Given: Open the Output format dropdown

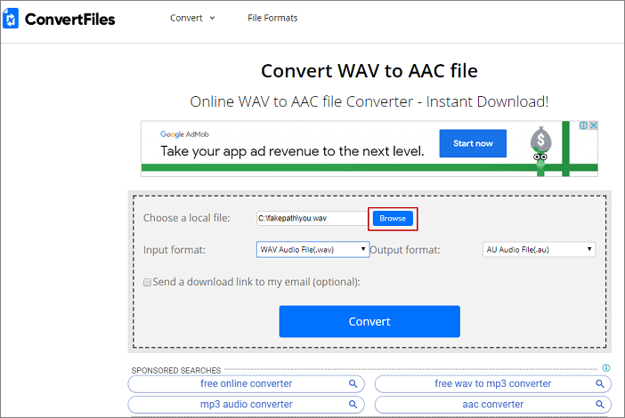Looking at the screenshot, I should click(x=539, y=250).
